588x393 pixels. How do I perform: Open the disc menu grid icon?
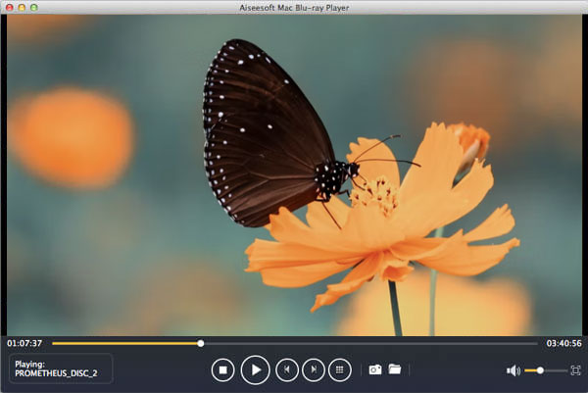pos(340,370)
